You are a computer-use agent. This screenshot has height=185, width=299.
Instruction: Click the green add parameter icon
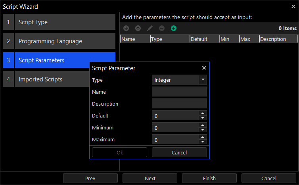174,28
